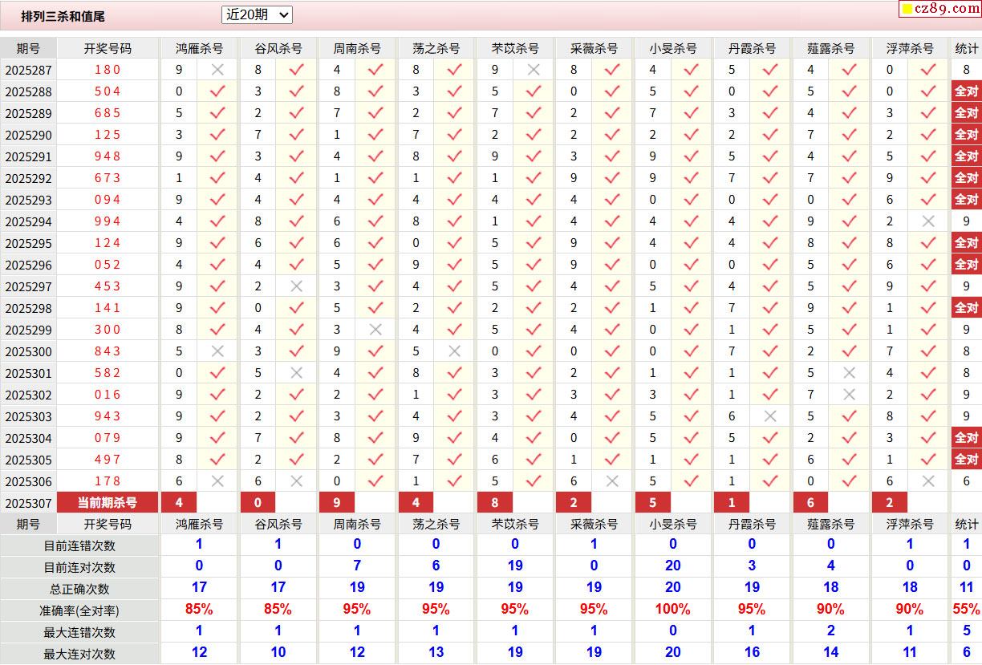Click the X mark for 采薇杀号 in 2025306
This screenshot has height=665, width=982.
click(612, 481)
